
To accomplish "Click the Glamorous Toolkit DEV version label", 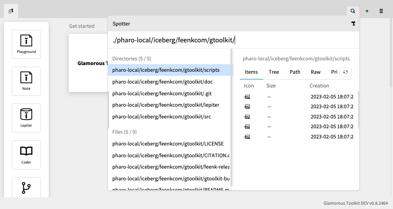I will (355, 203).
